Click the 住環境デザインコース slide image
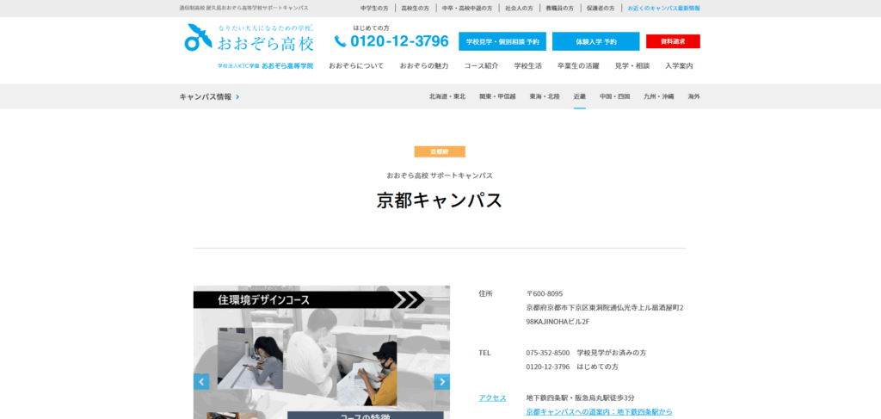 [322, 352]
